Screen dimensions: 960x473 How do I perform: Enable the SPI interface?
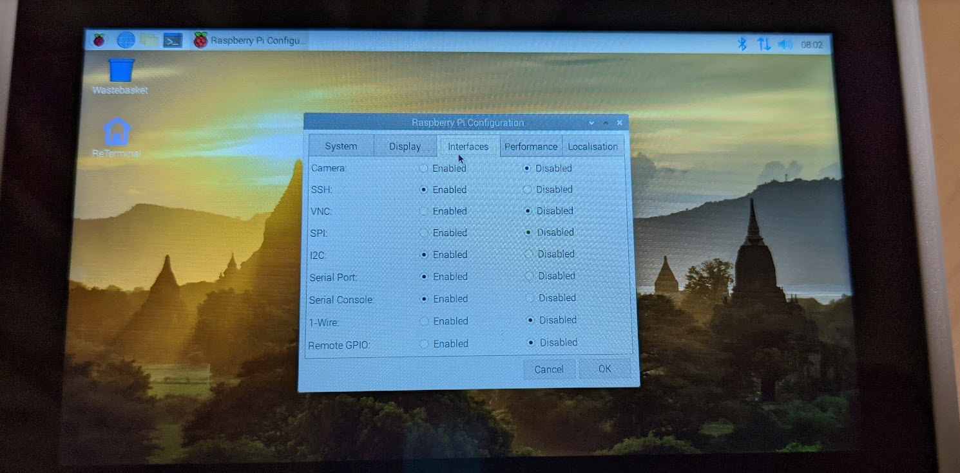[x=423, y=233]
